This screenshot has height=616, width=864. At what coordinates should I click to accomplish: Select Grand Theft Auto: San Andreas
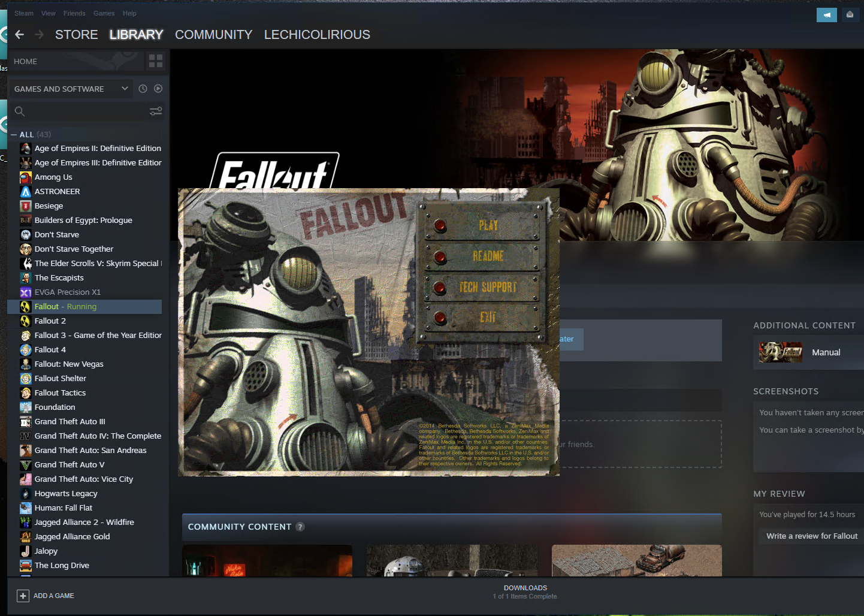point(84,451)
